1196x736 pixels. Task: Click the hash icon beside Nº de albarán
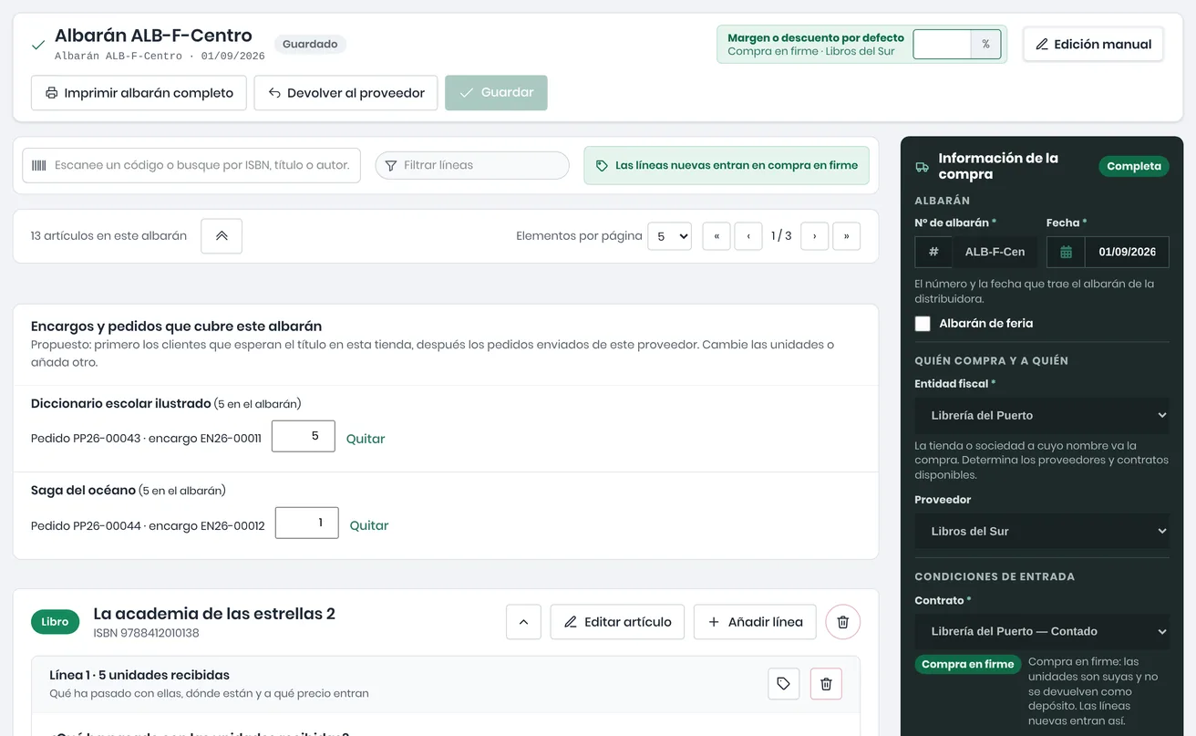[933, 252]
